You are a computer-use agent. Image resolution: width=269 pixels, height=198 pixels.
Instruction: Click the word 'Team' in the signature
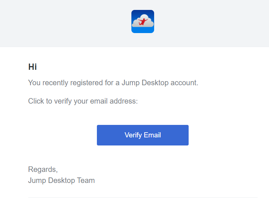pyautogui.click(x=86, y=180)
